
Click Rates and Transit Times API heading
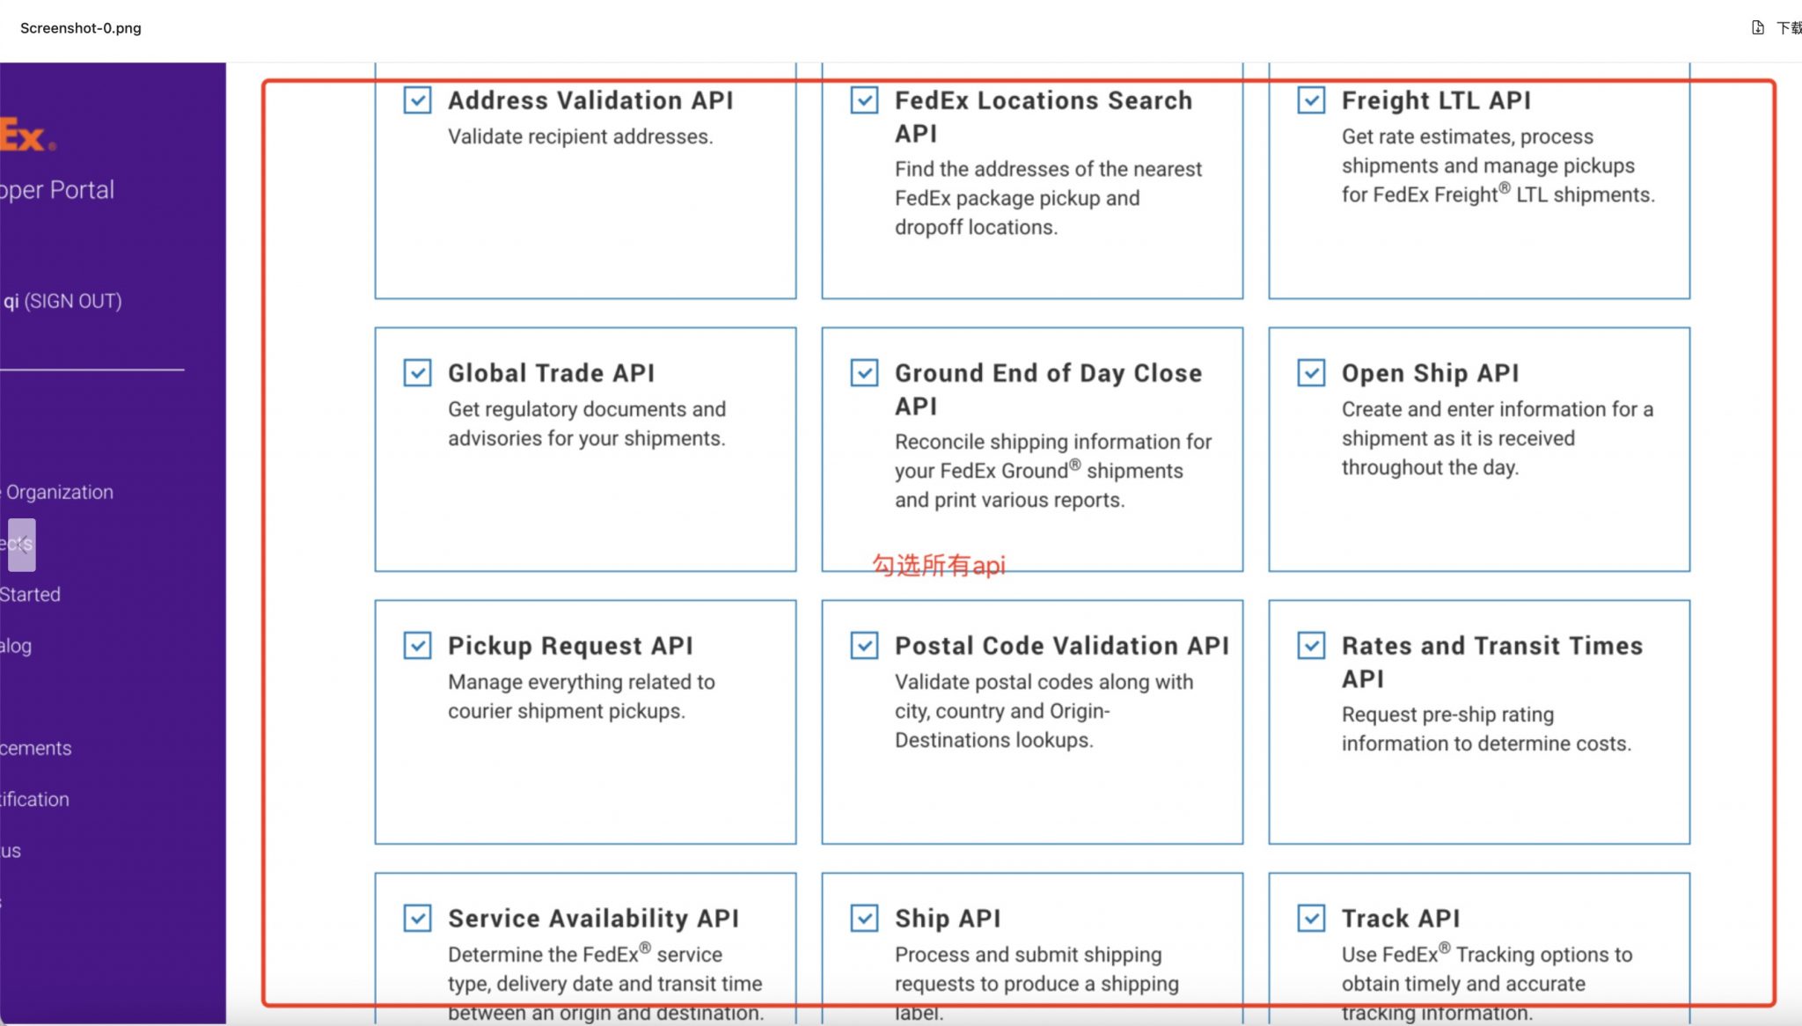point(1492,663)
